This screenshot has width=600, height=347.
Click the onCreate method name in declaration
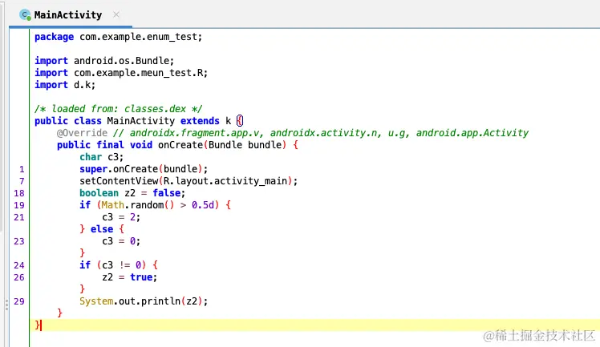click(x=180, y=145)
